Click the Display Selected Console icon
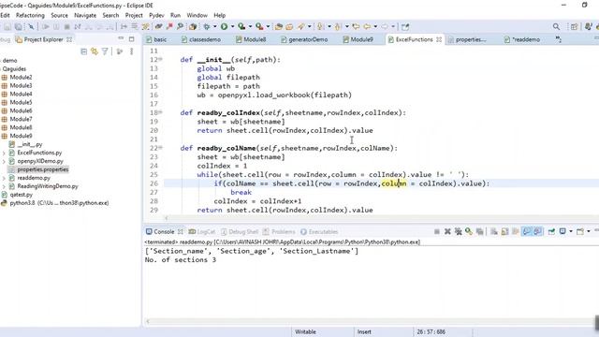 pos(562,231)
